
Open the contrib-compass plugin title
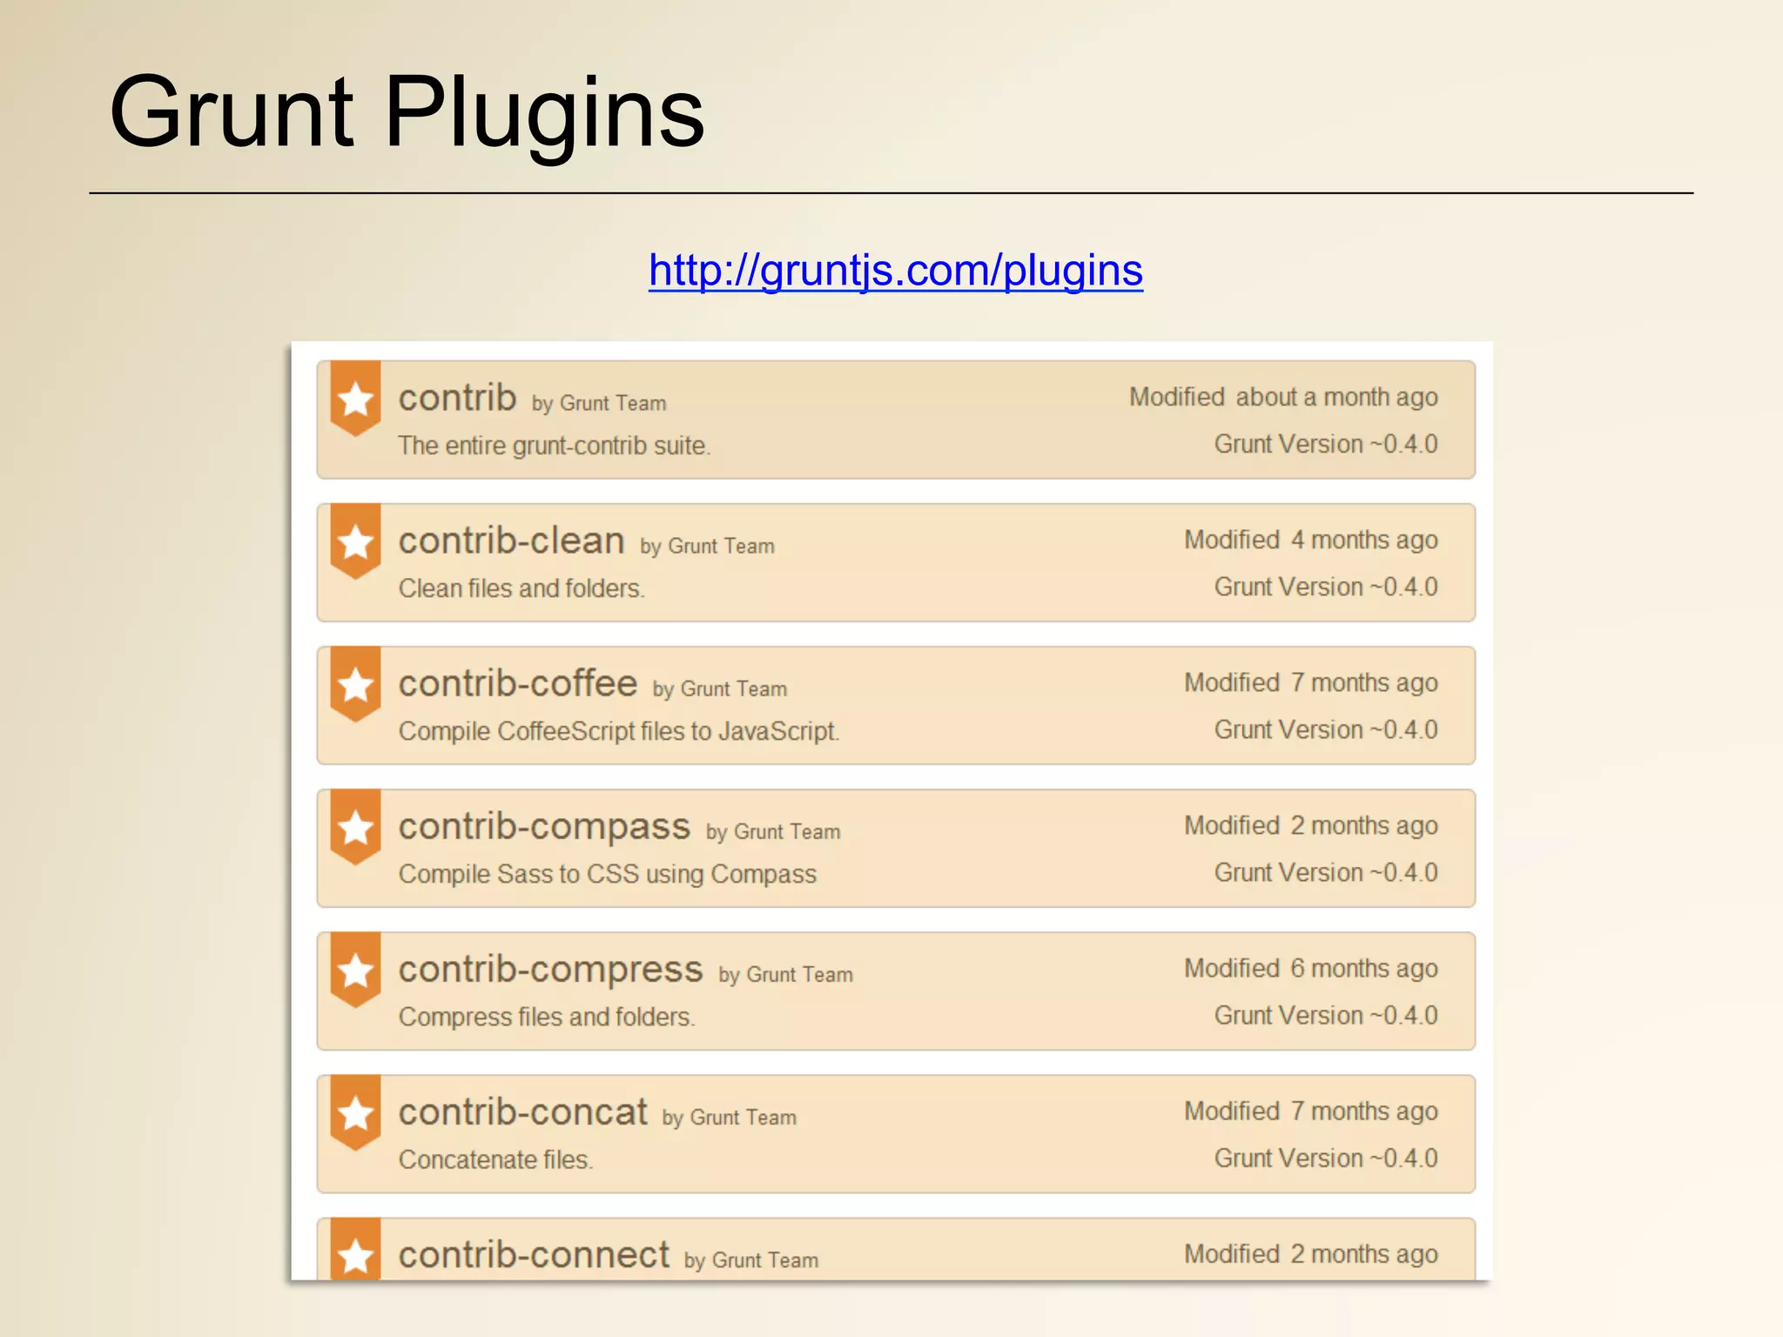544,828
